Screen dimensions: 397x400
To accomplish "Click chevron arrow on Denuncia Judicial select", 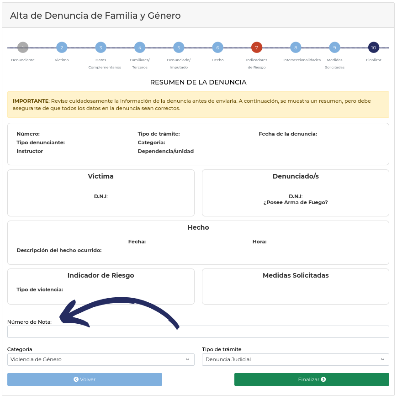I will tap(382, 360).
